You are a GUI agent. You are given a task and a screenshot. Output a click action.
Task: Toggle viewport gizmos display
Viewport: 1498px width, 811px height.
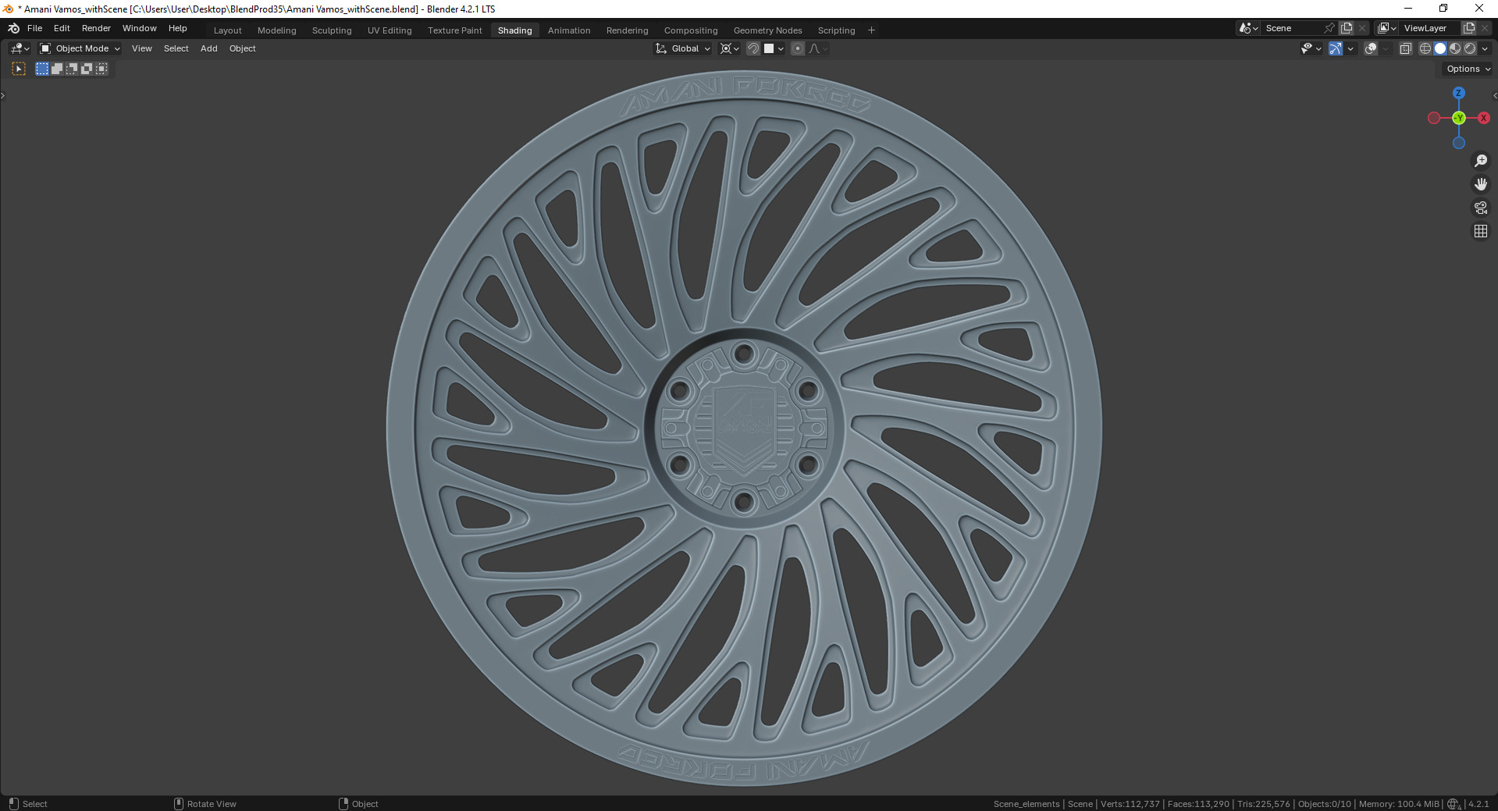(x=1336, y=48)
